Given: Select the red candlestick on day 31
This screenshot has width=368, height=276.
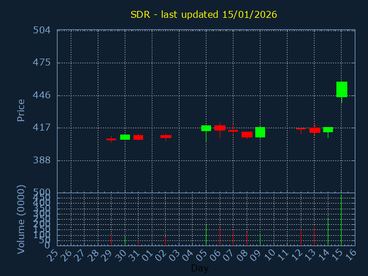Looking at the screenshot, I should pos(138,137).
